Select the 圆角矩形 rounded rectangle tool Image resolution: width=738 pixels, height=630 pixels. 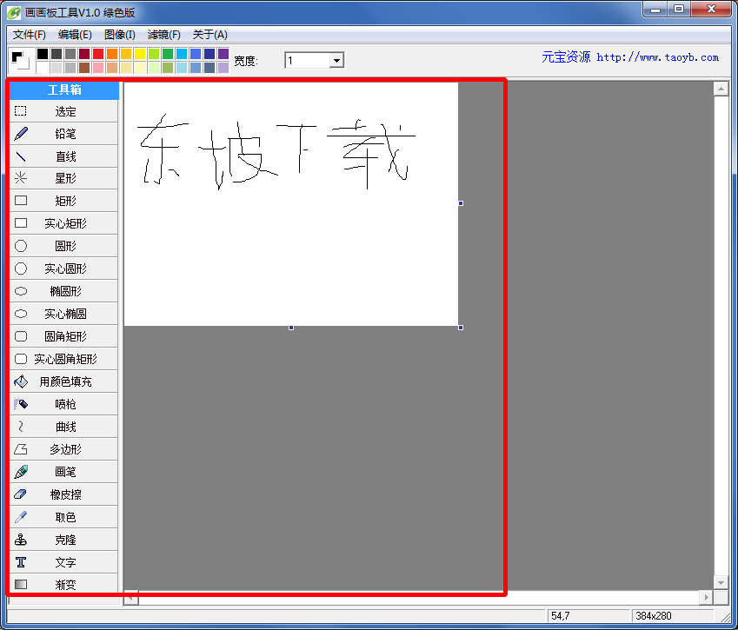point(63,336)
